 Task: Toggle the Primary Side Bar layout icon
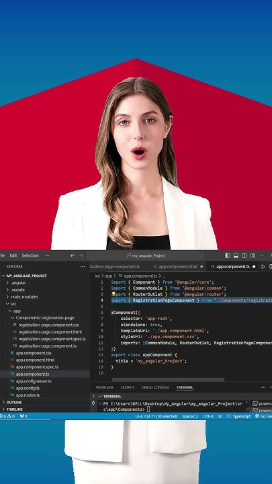(228, 255)
